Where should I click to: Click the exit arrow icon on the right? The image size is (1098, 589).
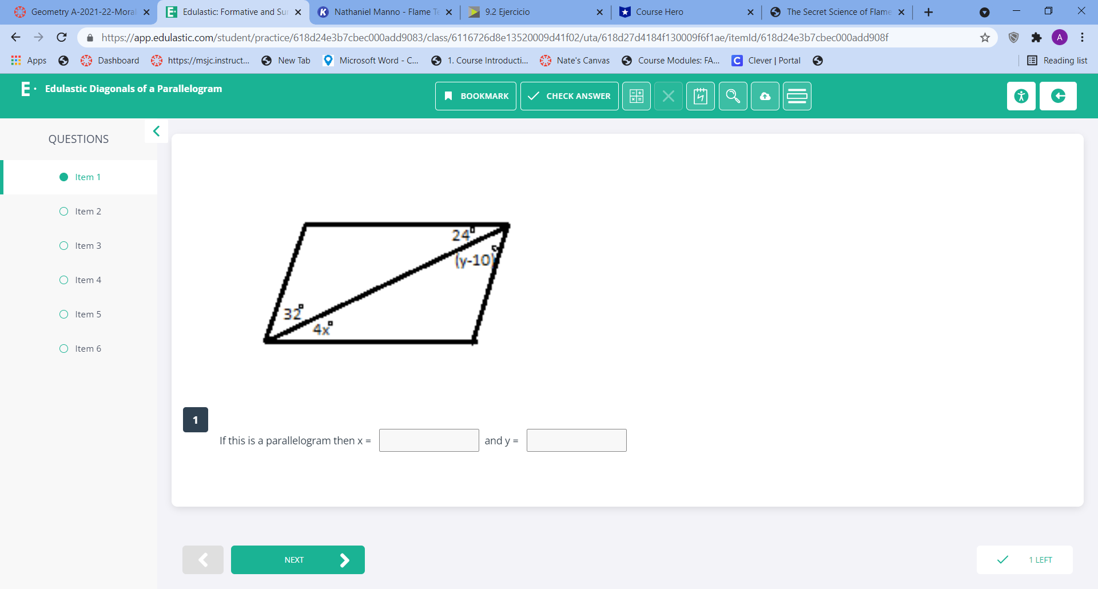click(1058, 96)
